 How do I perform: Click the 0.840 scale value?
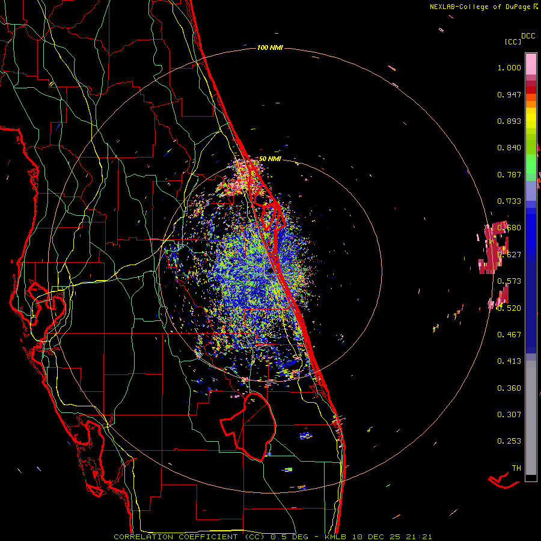coord(509,148)
